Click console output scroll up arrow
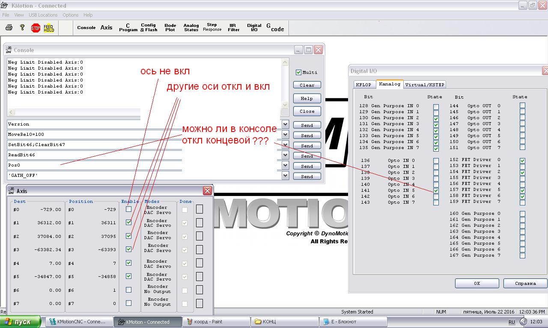The image size is (548, 328). tap(285, 62)
